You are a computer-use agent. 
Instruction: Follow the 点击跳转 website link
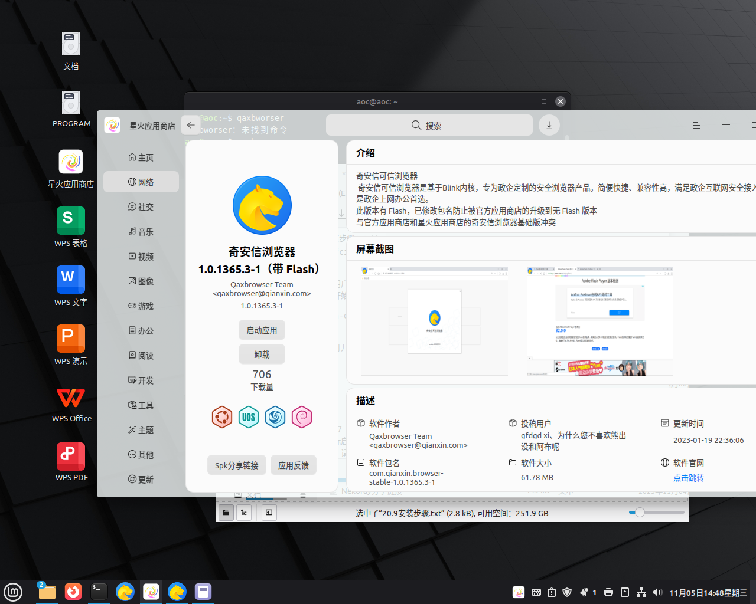[x=689, y=478]
